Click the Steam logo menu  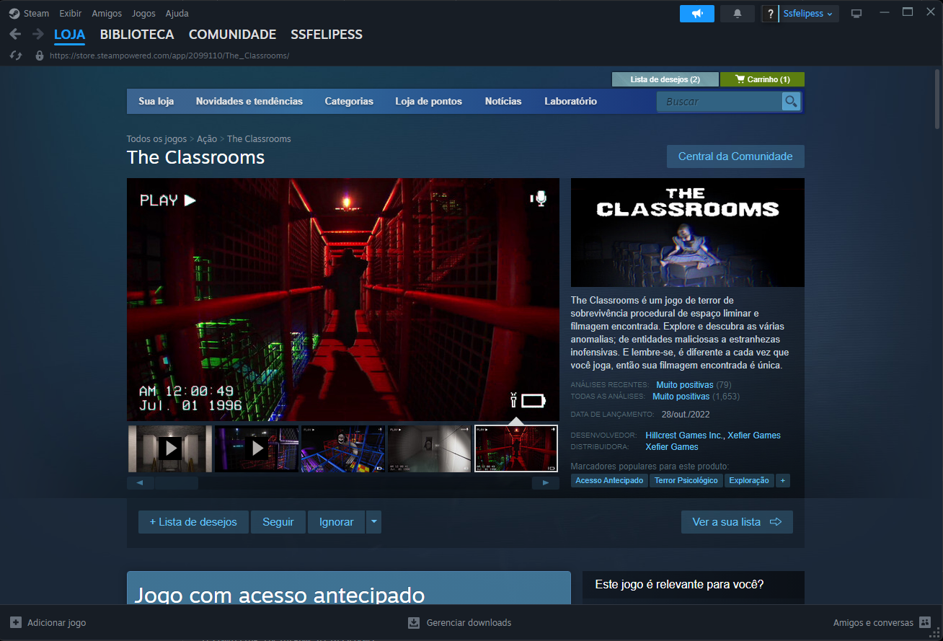pos(14,14)
